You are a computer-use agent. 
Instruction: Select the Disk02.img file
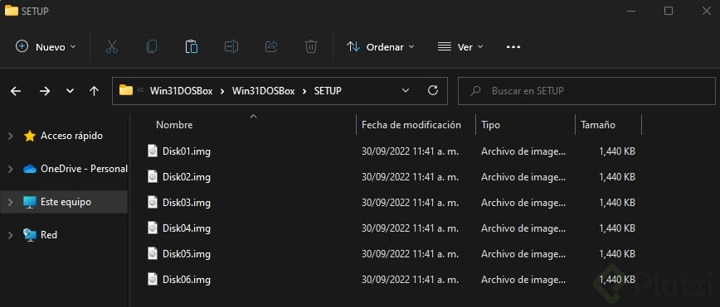[x=187, y=177]
